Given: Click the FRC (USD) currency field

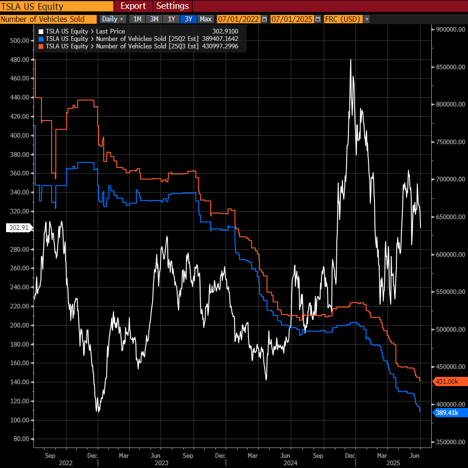Looking at the screenshot, I should (x=343, y=19).
